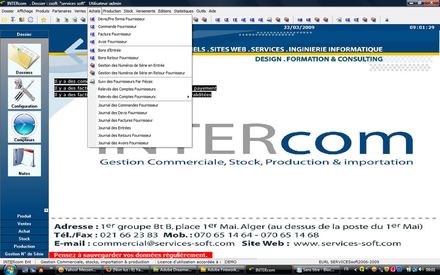440x275 pixels.
Task: Click the BA toolbar icon
Action: (300, 20)
